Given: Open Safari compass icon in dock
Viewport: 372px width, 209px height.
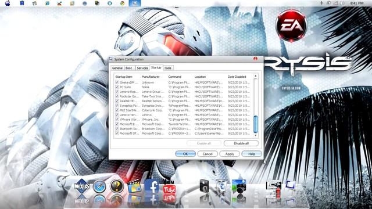Looking at the screenshot, I should click(x=99, y=186).
